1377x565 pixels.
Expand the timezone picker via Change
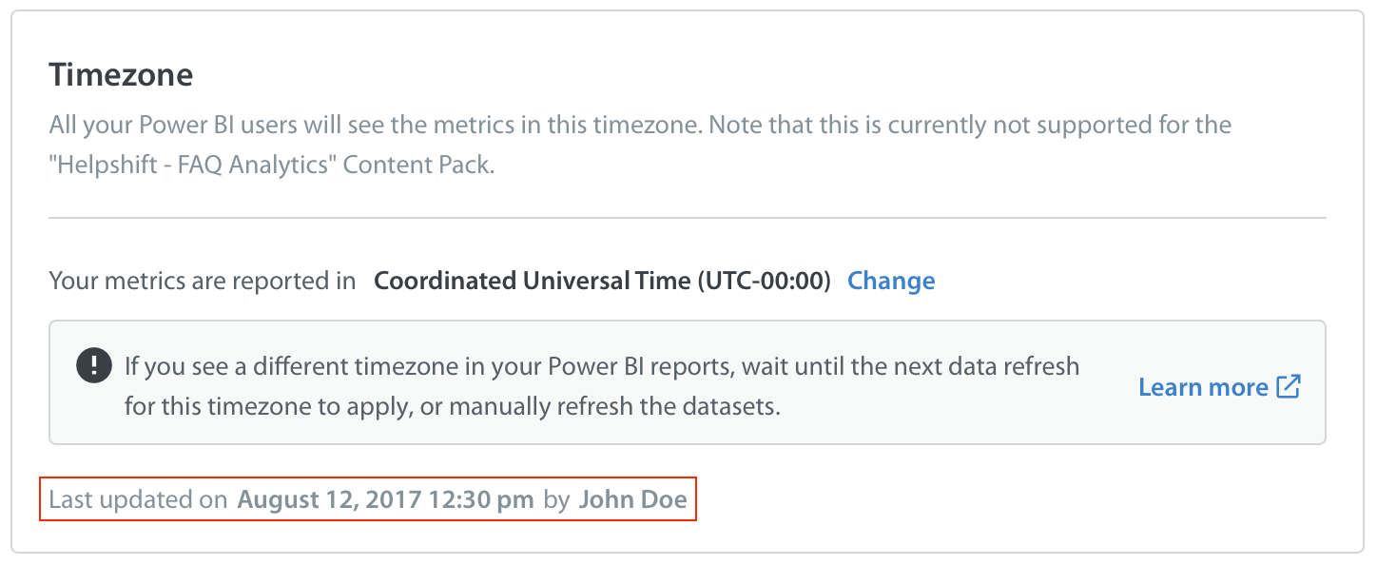click(x=891, y=281)
